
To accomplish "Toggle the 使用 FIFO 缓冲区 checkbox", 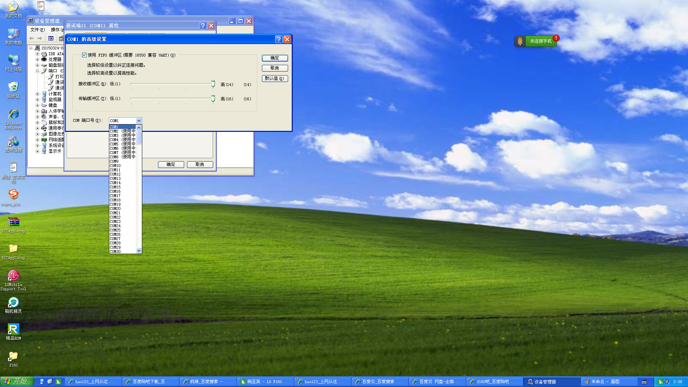I will pyautogui.click(x=84, y=55).
